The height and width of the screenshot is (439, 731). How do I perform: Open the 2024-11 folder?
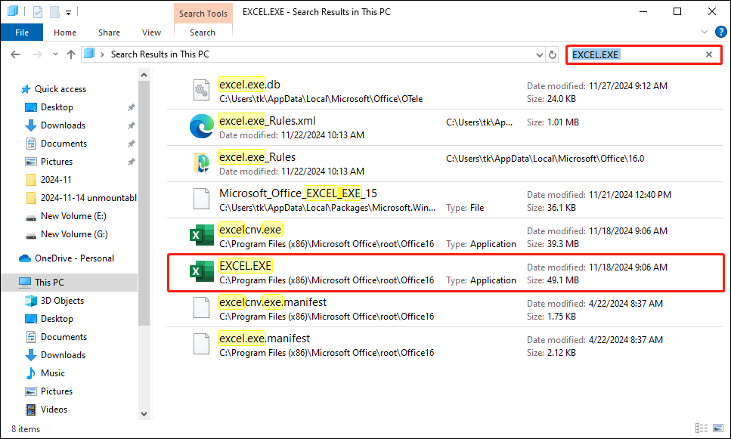tap(56, 180)
